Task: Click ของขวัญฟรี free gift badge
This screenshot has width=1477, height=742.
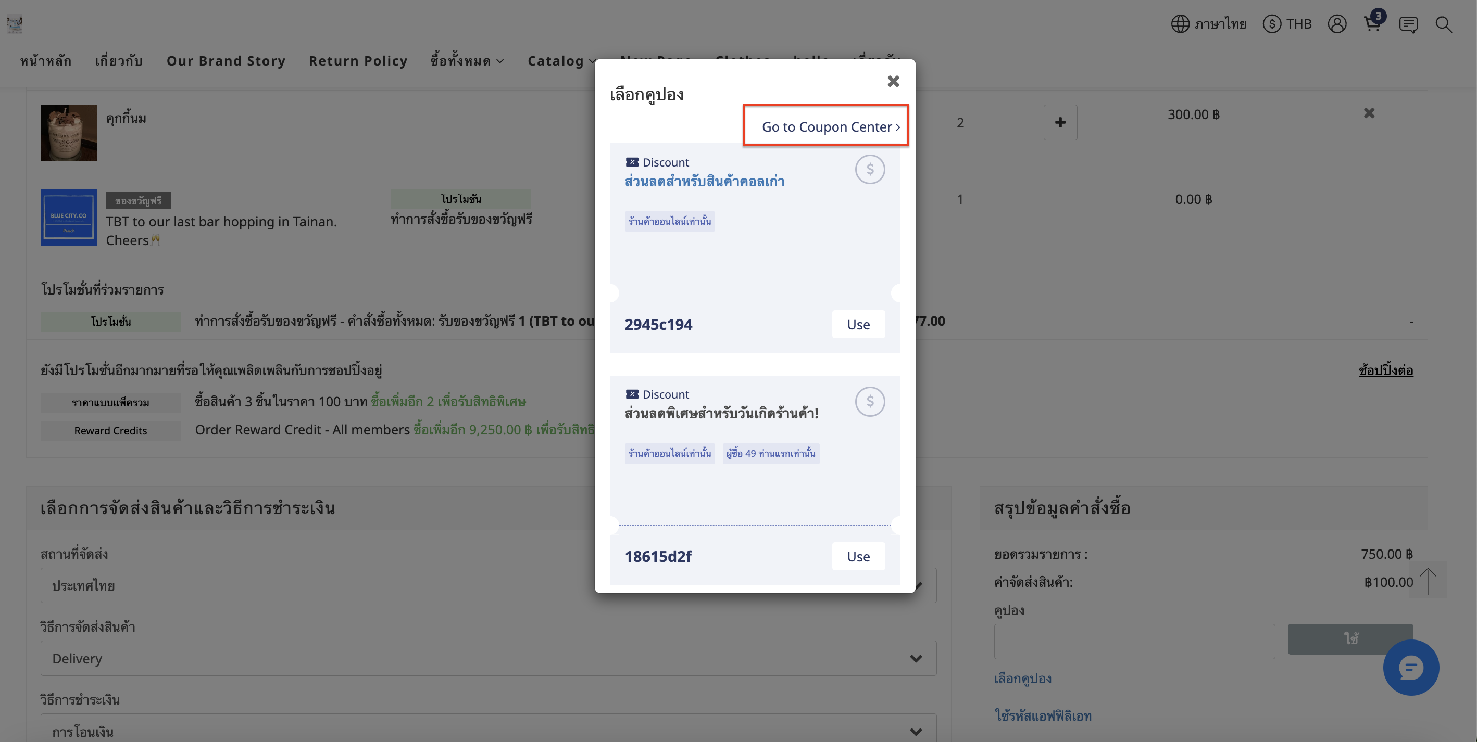Action: tap(137, 200)
